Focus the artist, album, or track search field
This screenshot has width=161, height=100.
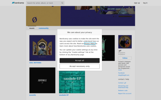tap(45, 3)
